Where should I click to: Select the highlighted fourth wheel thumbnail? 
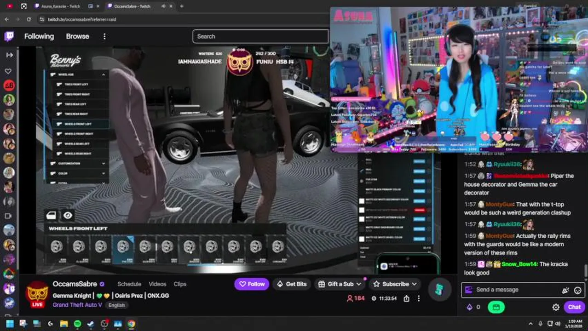point(123,249)
